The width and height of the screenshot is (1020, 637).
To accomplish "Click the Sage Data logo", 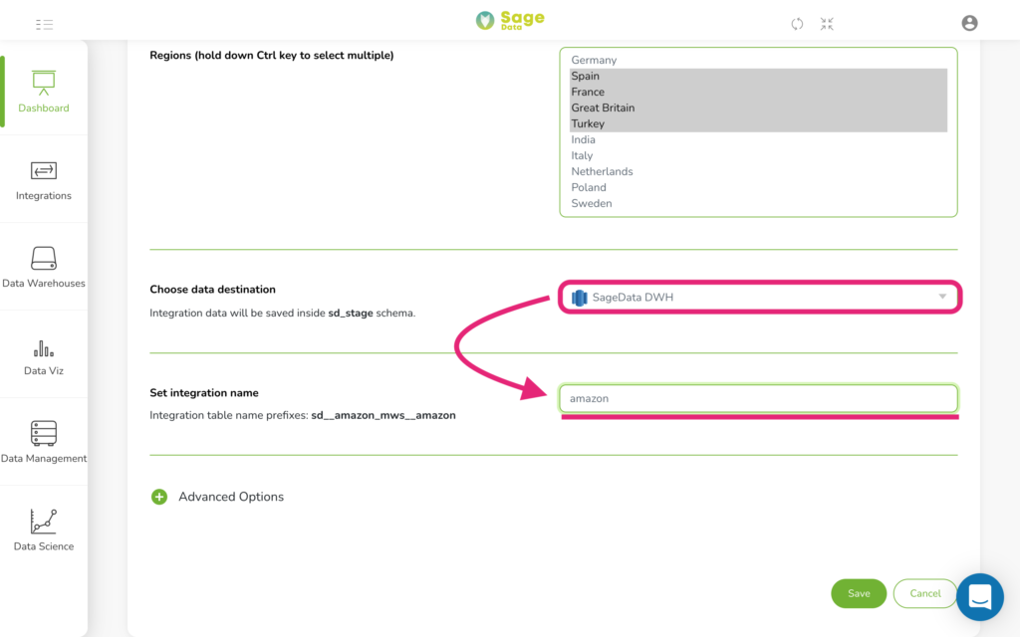I will click(510, 20).
